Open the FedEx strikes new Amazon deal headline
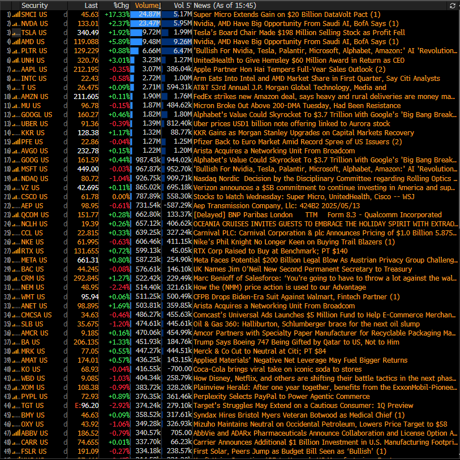Viewport: 460px width, 460px height. (324, 97)
